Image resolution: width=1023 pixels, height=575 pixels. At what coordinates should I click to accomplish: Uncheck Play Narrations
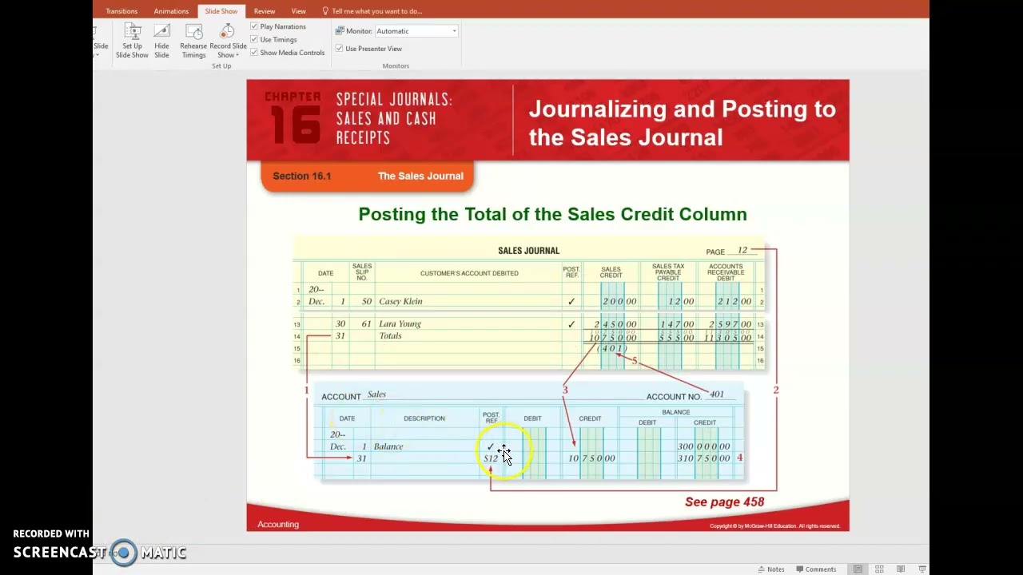(x=254, y=26)
